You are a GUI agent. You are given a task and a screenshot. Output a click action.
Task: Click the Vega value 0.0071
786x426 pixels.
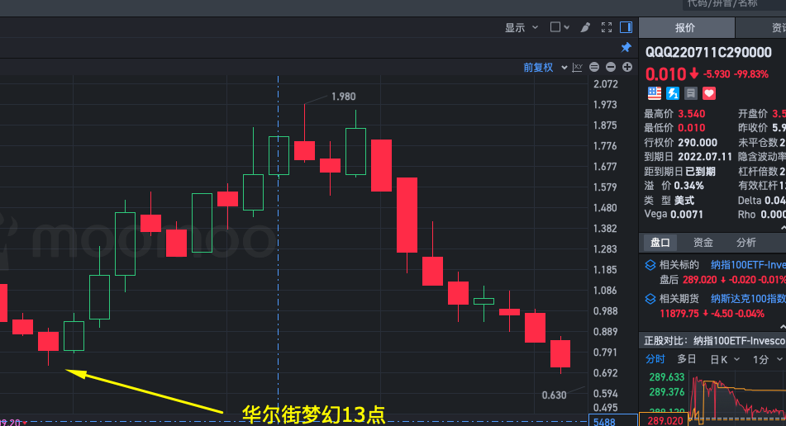click(x=687, y=215)
